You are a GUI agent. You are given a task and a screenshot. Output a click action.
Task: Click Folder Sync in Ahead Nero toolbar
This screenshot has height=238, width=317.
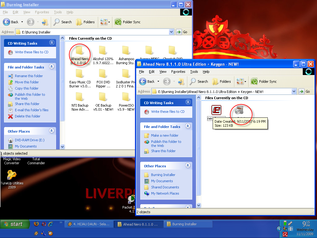point(264,82)
